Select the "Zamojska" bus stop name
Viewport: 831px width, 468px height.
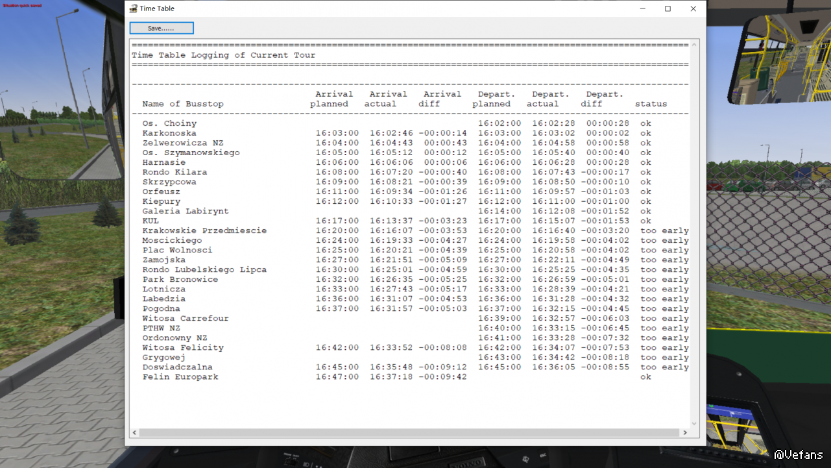point(164,260)
